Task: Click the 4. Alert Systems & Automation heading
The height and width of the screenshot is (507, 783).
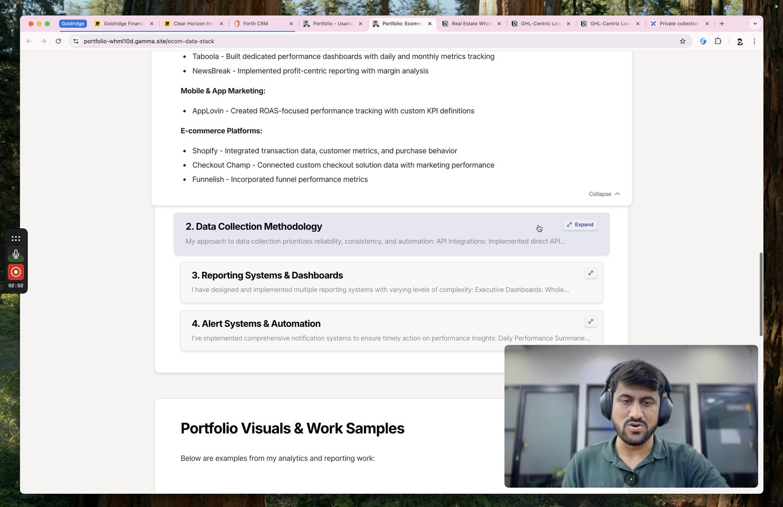Action: (256, 324)
